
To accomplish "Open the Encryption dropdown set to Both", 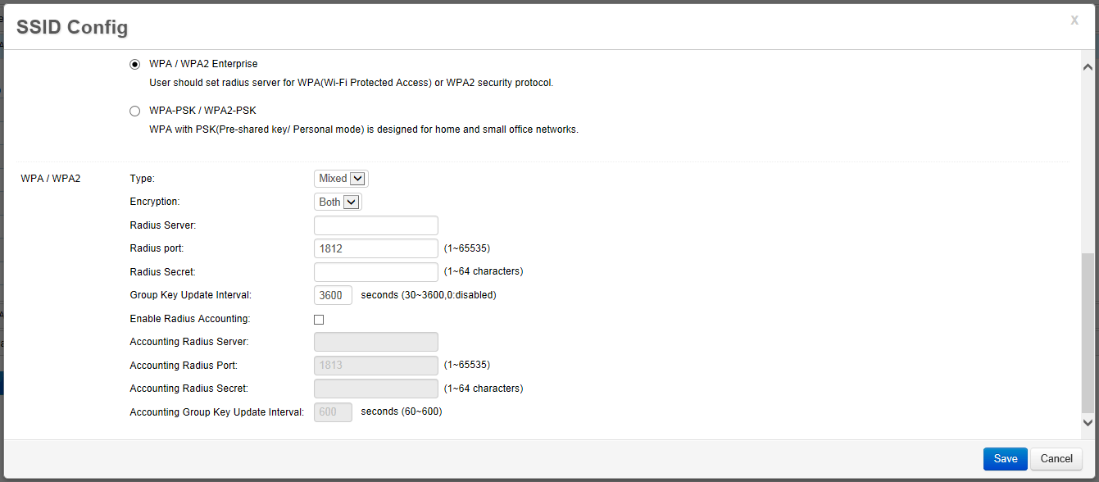I will coord(338,202).
